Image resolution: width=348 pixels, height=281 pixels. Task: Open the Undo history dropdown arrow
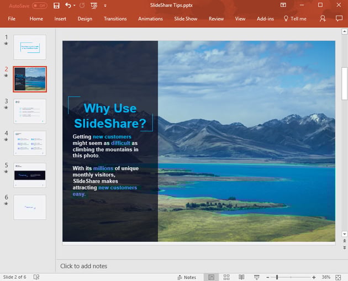pyautogui.click(x=75, y=6)
